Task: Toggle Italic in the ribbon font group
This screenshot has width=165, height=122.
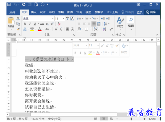Action: click(30, 24)
